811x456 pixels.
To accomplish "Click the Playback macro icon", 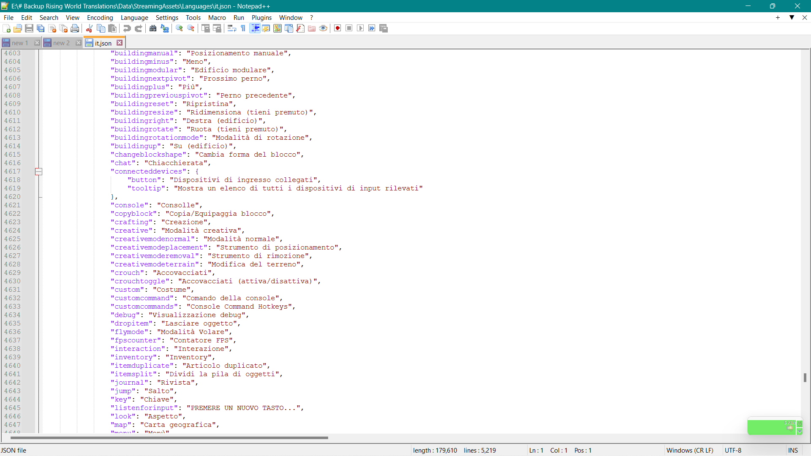I will [360, 28].
